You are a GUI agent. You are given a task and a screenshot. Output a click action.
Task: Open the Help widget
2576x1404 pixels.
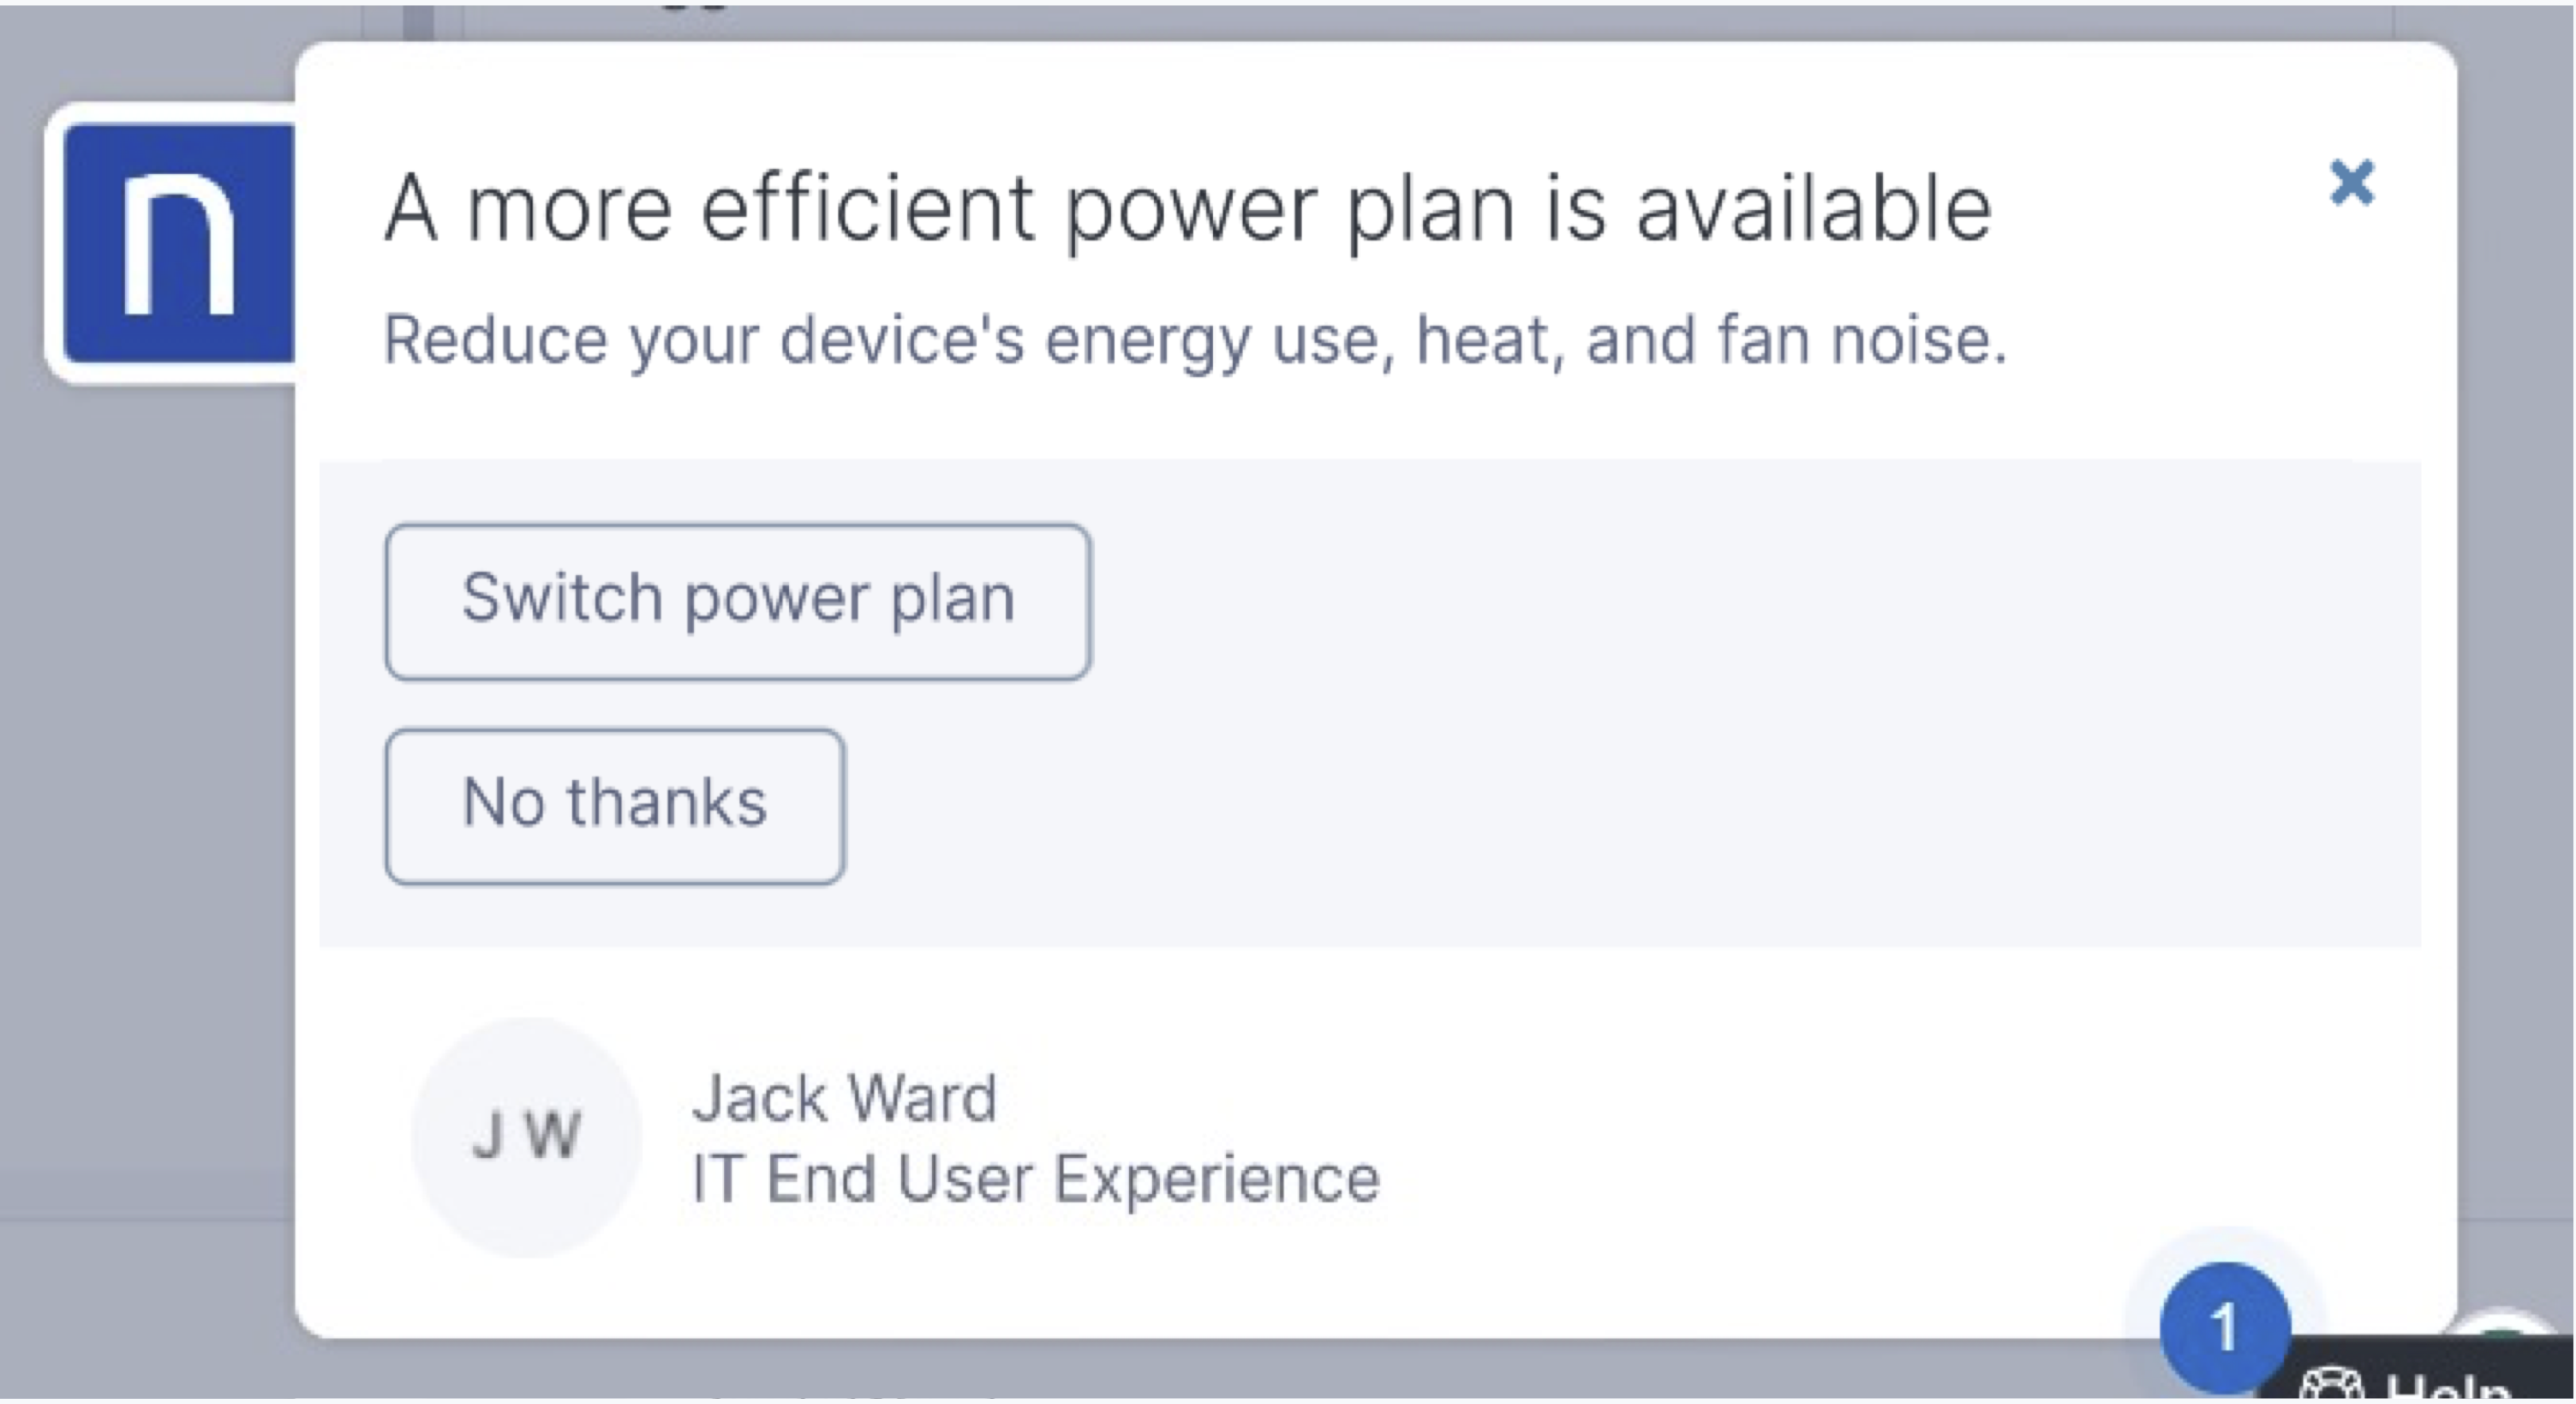tap(2440, 1386)
